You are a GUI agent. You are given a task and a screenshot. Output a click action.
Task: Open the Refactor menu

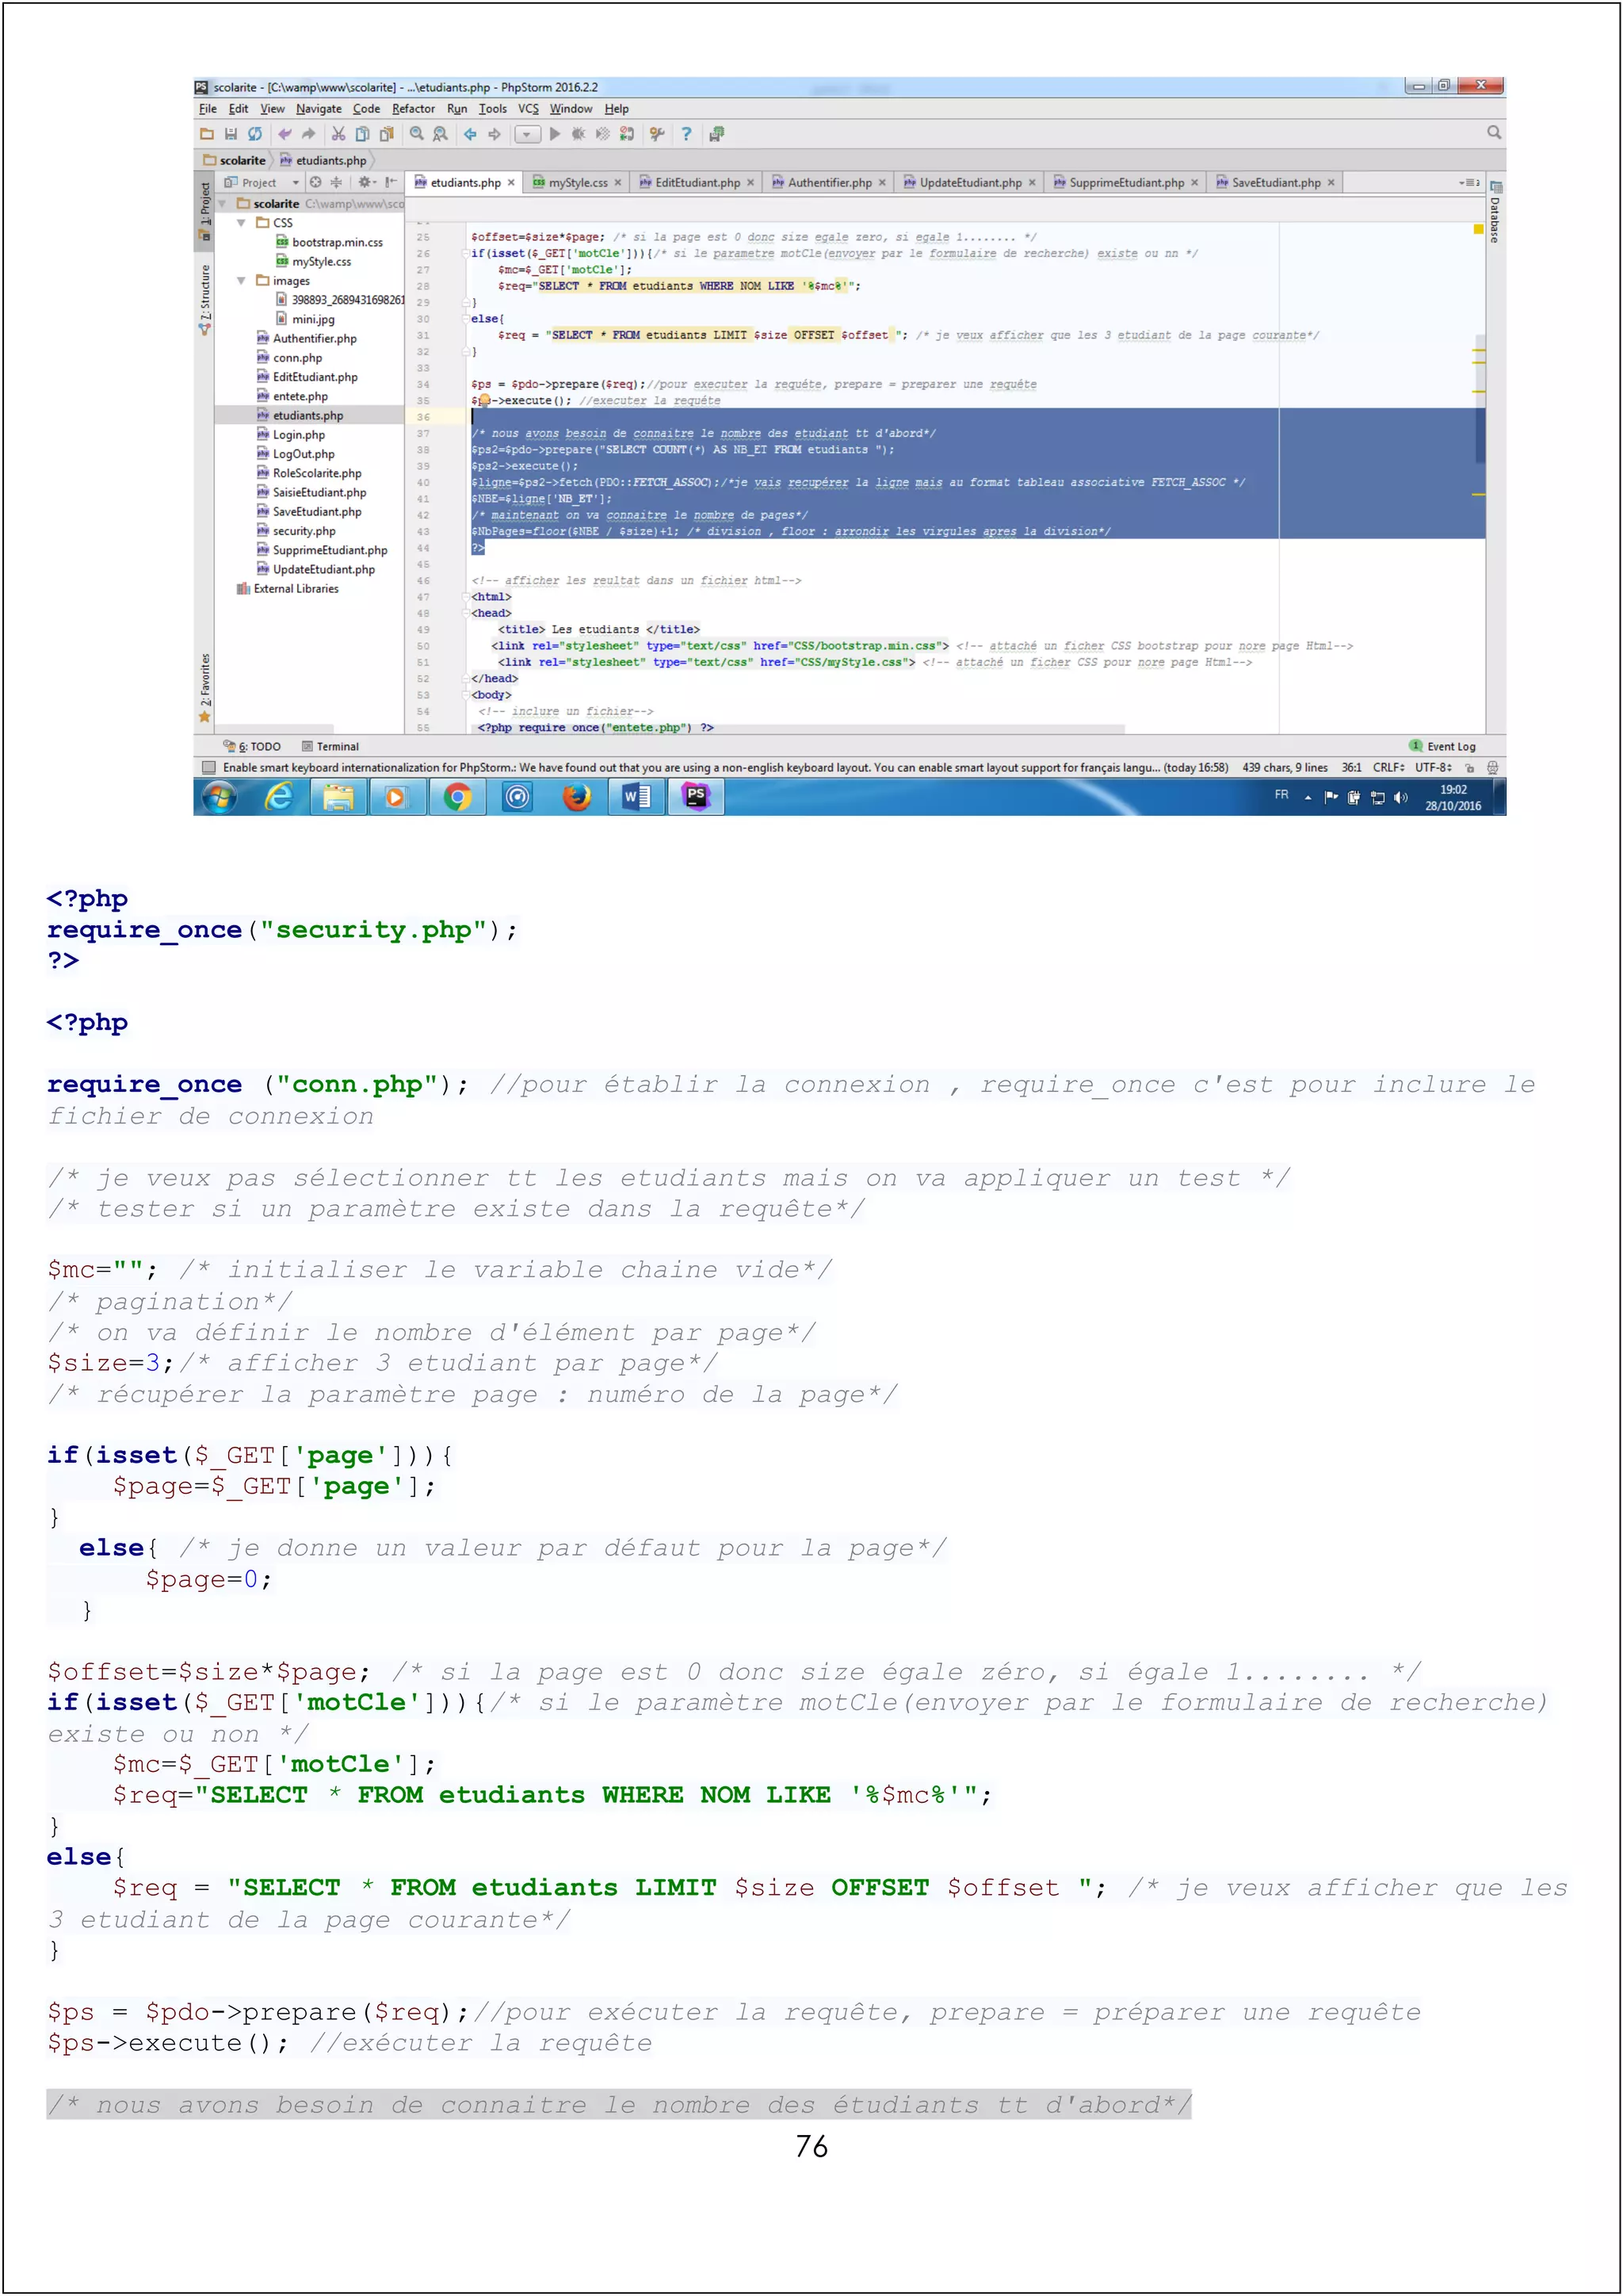coord(413,109)
